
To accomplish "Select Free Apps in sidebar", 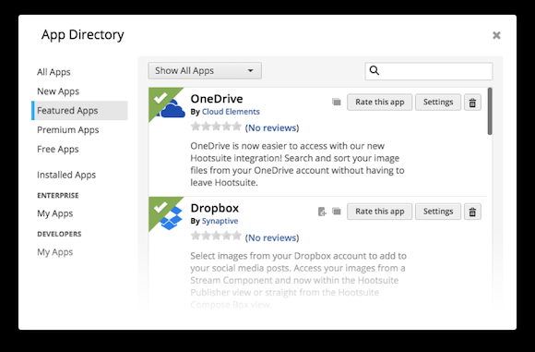I will click(x=58, y=149).
